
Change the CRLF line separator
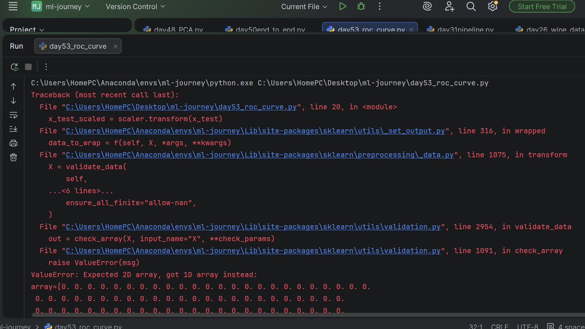click(x=500, y=327)
